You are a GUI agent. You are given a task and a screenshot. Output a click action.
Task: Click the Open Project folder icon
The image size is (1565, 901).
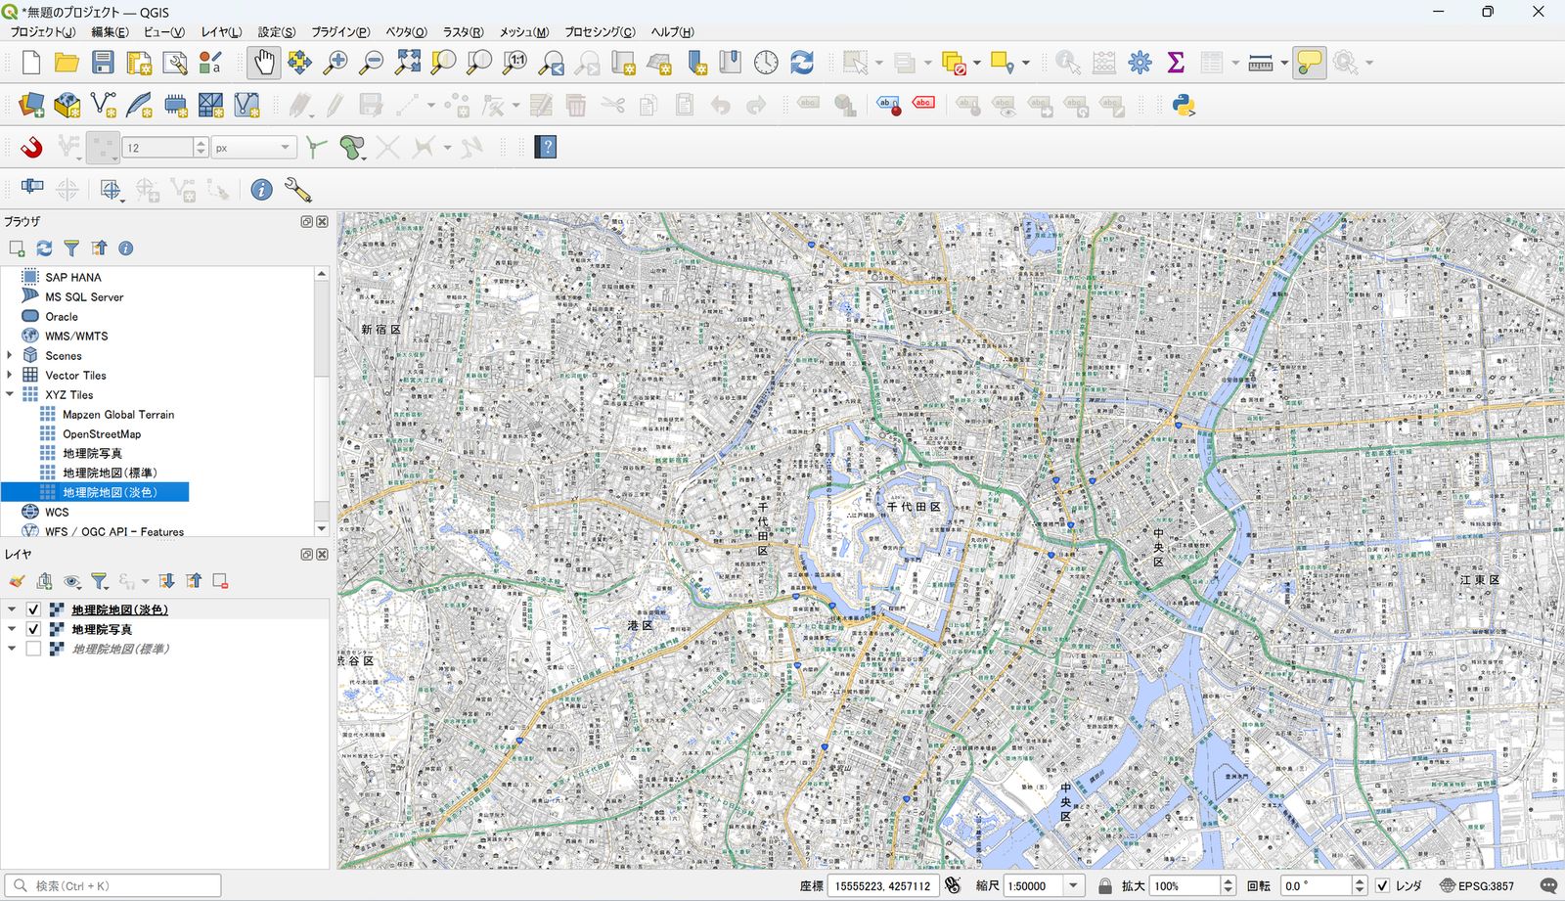67,63
